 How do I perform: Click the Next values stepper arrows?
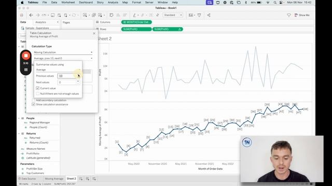pos(78,82)
